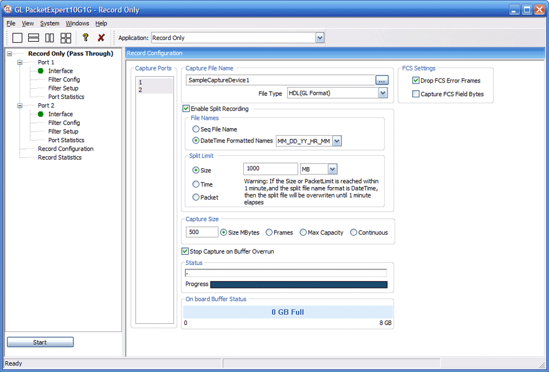Open the Help menu
The width and height of the screenshot is (549, 372).
pos(101,23)
